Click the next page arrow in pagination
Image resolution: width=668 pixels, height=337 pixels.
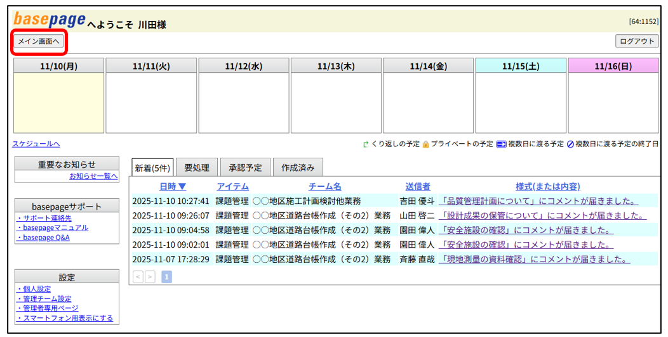tap(150, 277)
